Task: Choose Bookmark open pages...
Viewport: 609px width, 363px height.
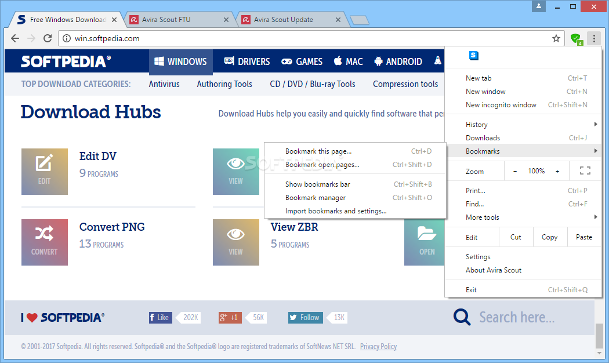Action: click(356, 165)
